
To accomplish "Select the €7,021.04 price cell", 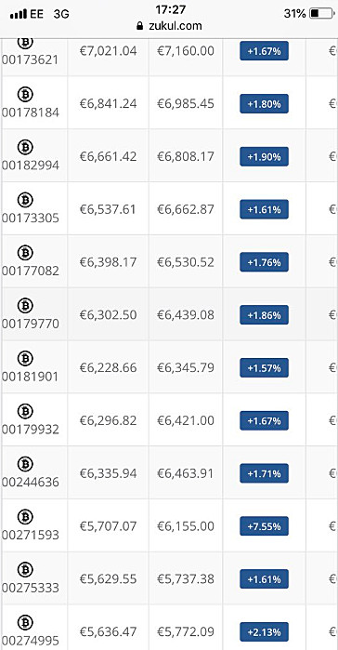I will point(108,51).
